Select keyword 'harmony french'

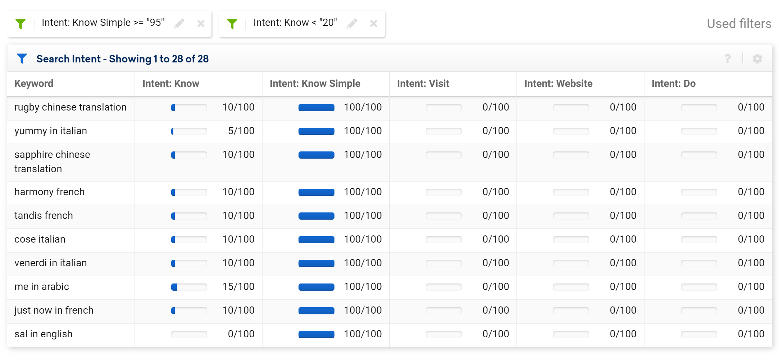50,192
